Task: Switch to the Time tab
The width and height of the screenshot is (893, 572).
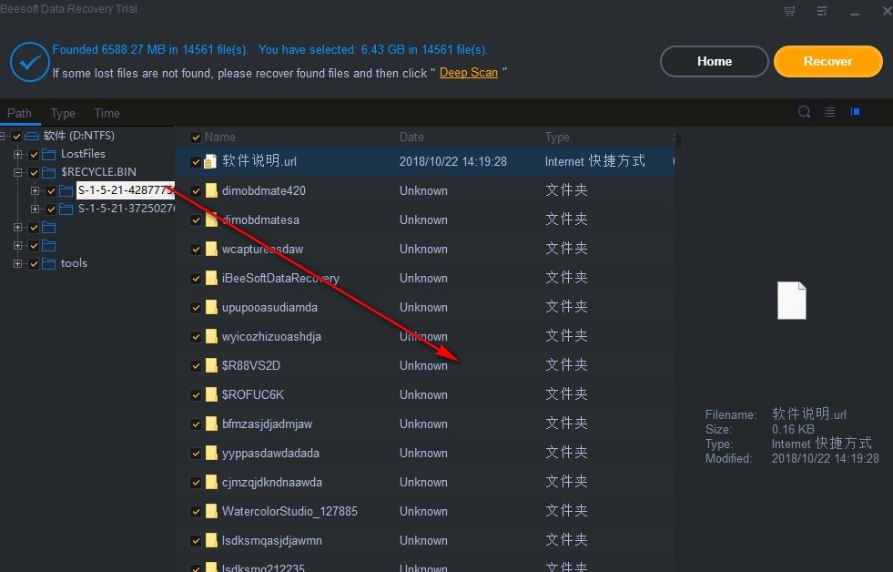Action: coord(106,113)
